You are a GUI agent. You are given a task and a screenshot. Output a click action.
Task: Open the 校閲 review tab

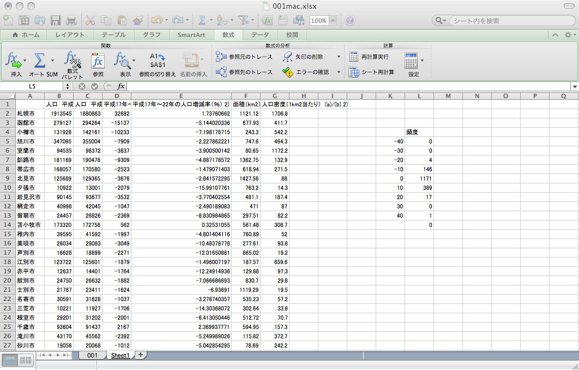(x=292, y=35)
